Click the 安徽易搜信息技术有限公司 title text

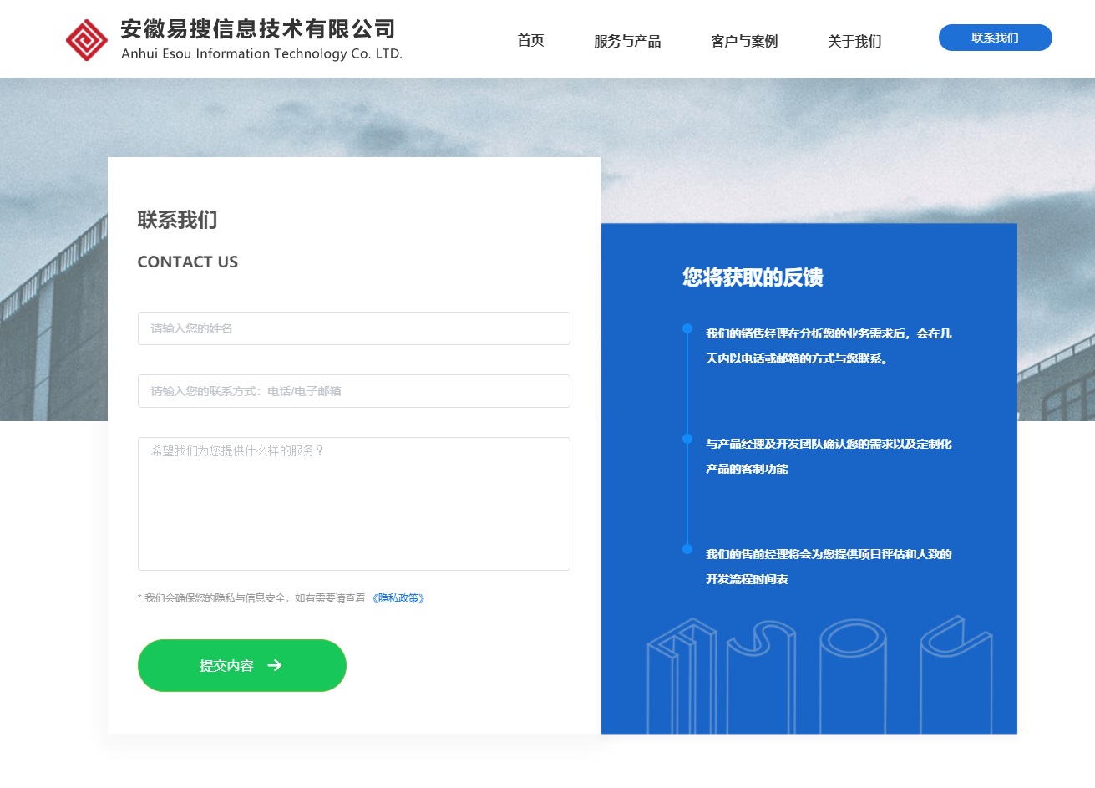coord(258,29)
